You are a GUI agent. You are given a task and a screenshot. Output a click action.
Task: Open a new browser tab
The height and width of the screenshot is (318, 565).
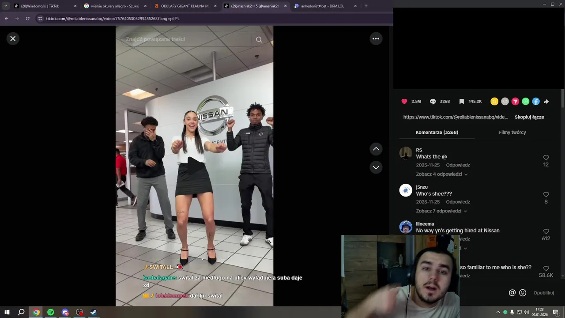click(366, 6)
